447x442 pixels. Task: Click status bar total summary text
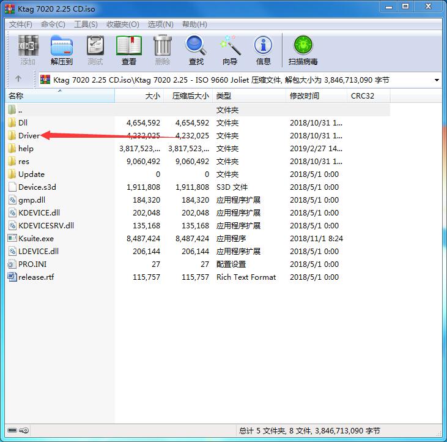coord(309,430)
